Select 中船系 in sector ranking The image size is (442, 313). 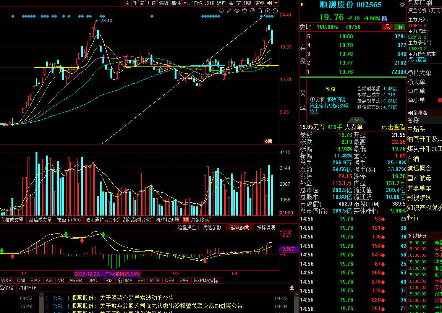coord(416,129)
